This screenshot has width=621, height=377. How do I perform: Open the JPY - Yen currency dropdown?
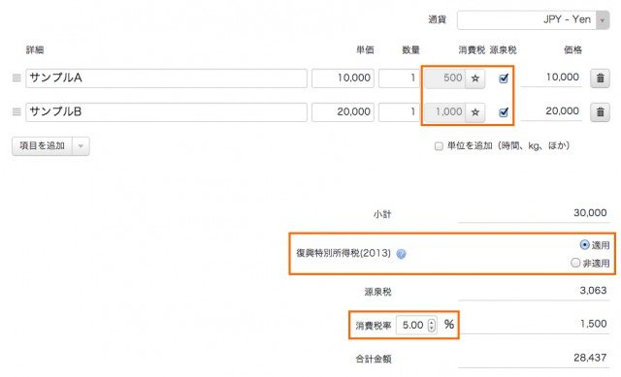[533, 19]
